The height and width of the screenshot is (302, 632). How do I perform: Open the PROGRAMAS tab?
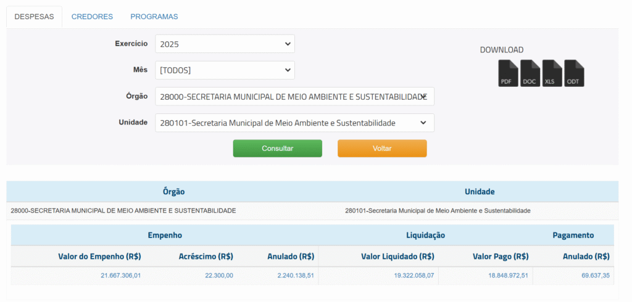[154, 17]
